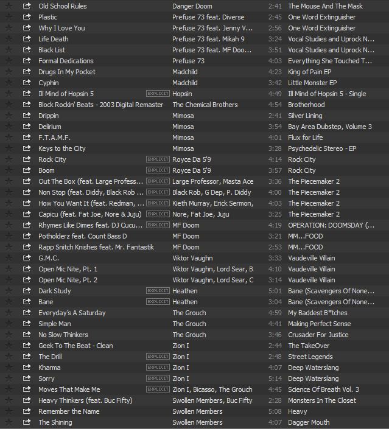Select track Ill Mind of Hopsin 5

[66, 94]
